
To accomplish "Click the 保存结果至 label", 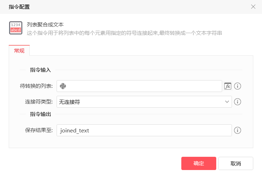I will [x=38, y=130].
